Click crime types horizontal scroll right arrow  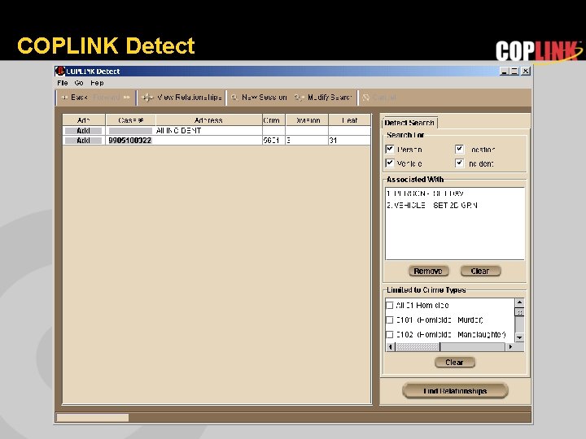coord(510,347)
